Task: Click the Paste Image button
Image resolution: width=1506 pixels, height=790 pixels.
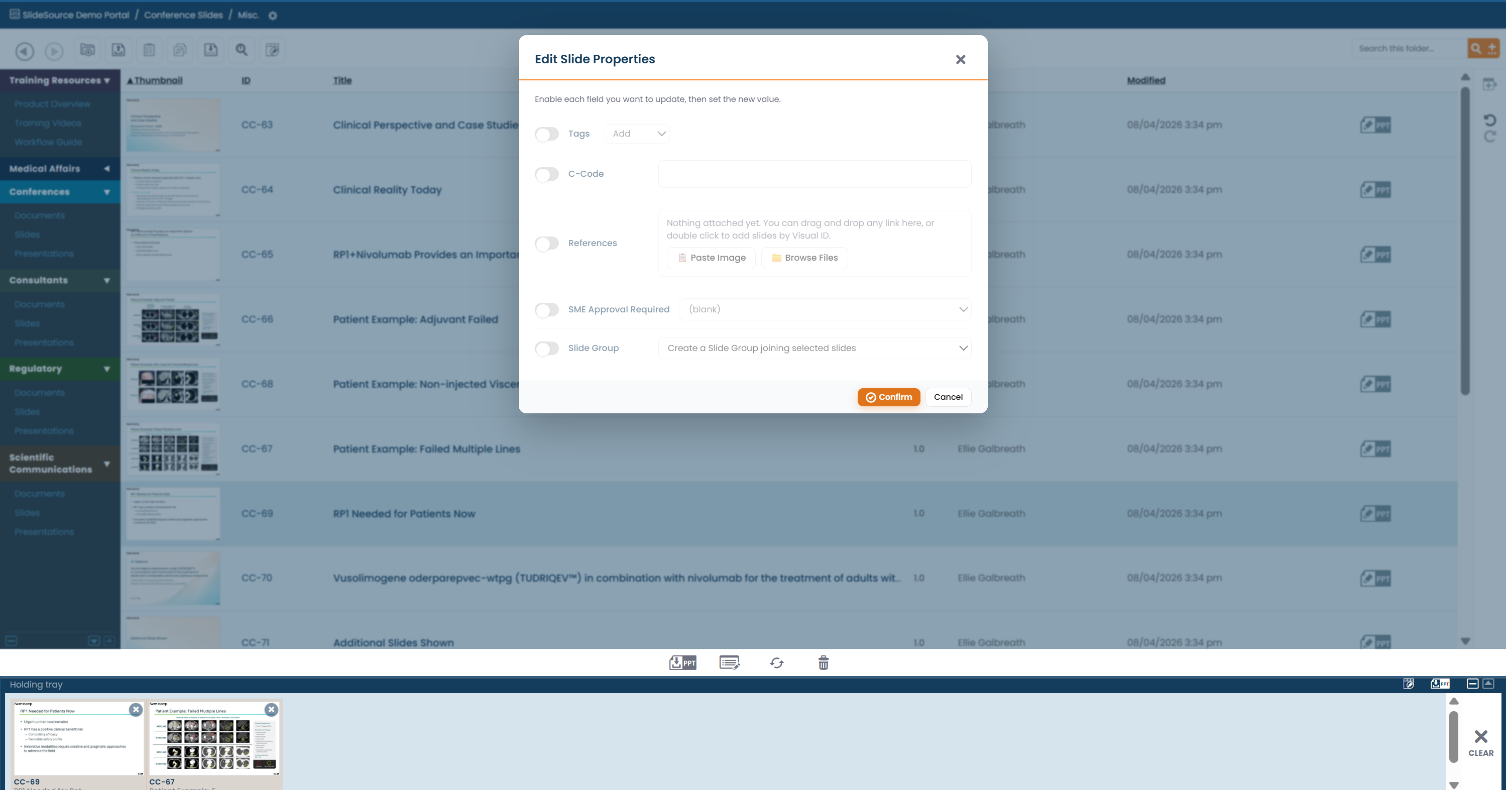Action: (712, 258)
